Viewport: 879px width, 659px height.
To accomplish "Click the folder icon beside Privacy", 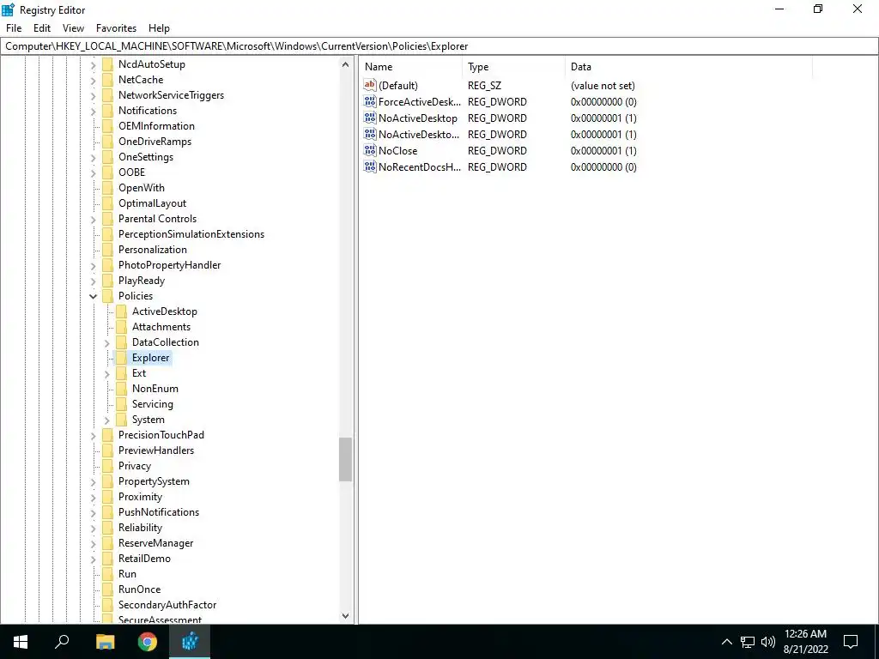I will [x=107, y=466].
